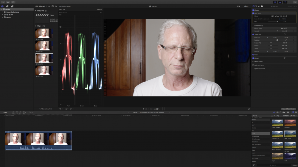This screenshot has height=167, width=298.
Task: Disable the HDR Tools effect checkbox
Action: 253,13
